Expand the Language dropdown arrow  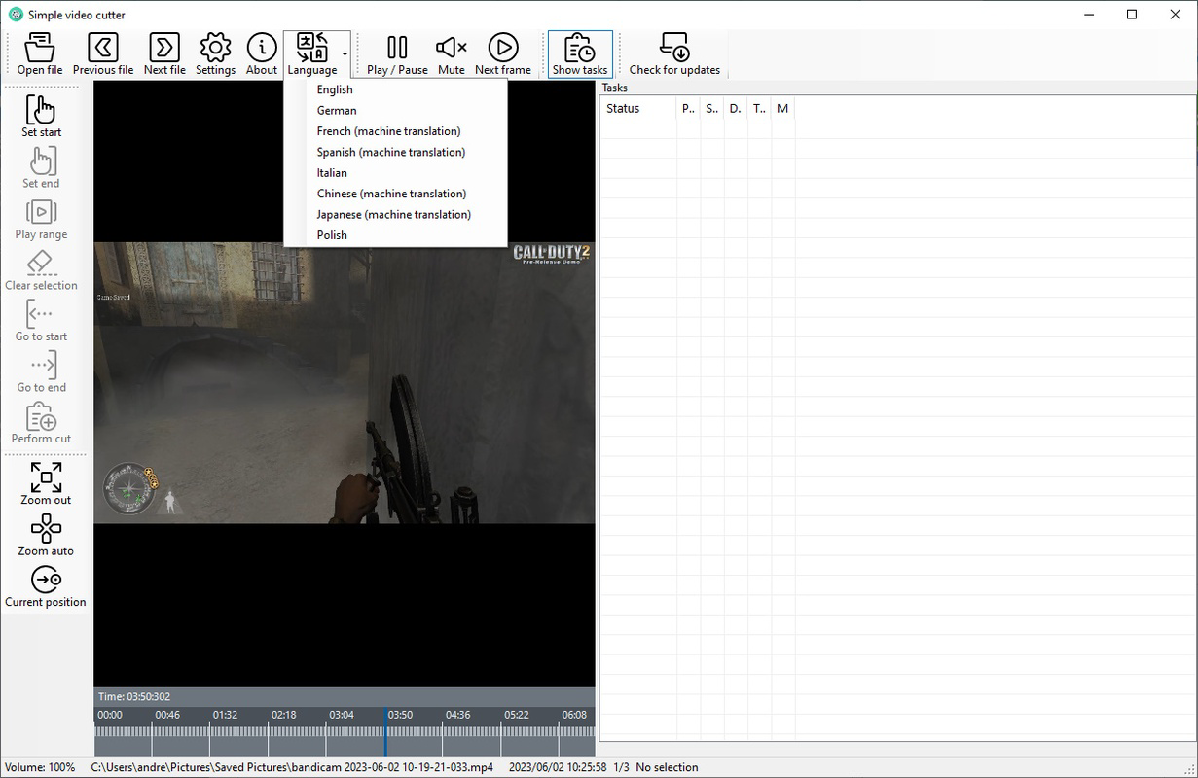[345, 54]
